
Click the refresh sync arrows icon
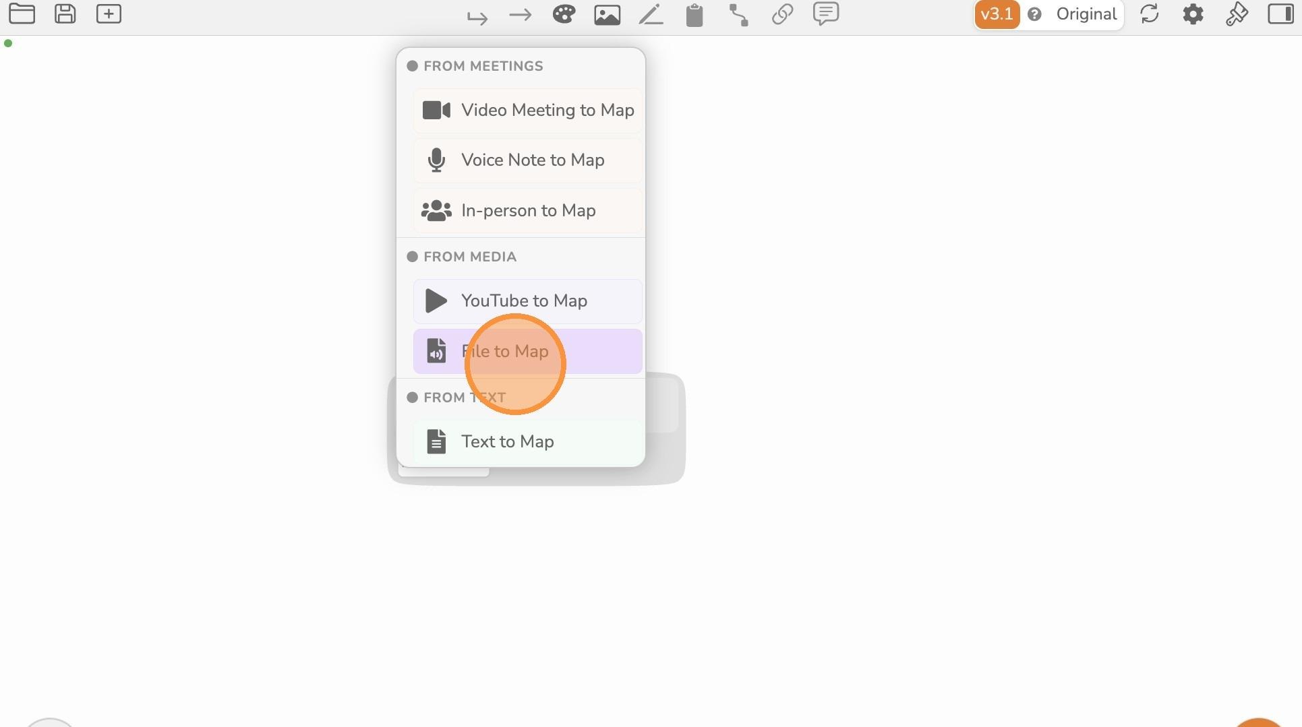(1150, 14)
